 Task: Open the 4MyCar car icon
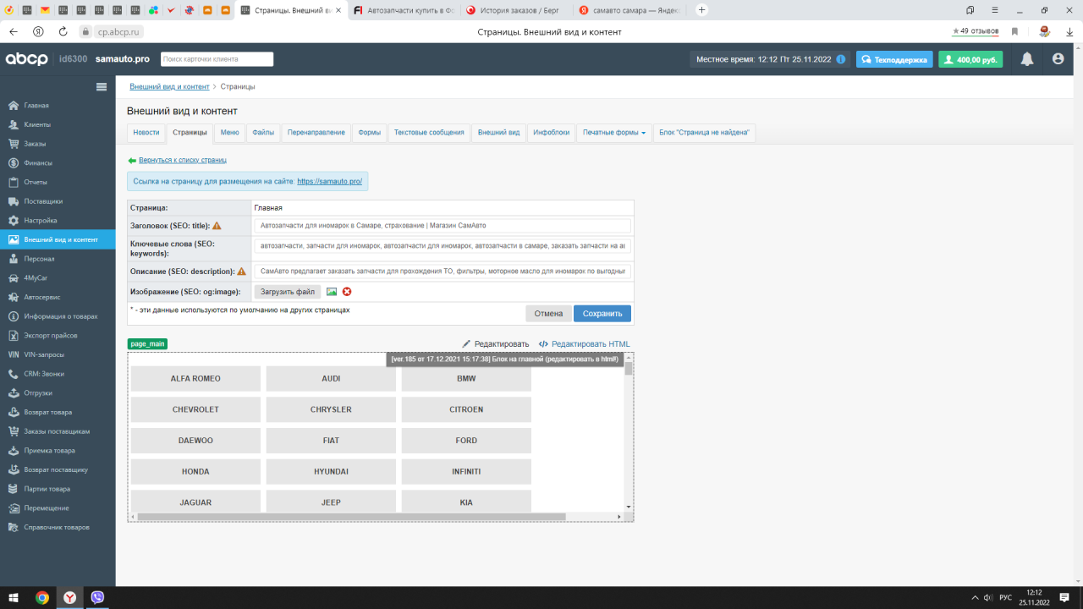tap(13, 277)
